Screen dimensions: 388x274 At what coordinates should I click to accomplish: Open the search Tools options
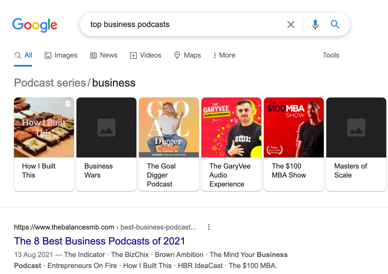[x=331, y=55]
